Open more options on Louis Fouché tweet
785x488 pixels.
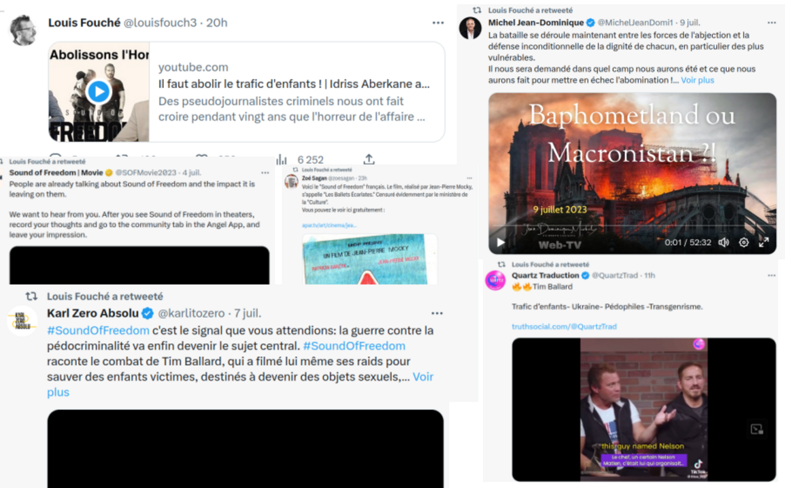click(x=438, y=23)
